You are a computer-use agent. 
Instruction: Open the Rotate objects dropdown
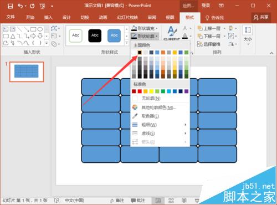(232, 44)
